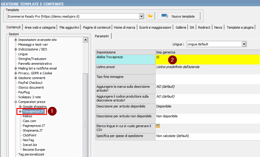This screenshot has height=157, width=260.
Task: Open Aree web e categorie tab
Action: pyautogui.click(x=40, y=27)
